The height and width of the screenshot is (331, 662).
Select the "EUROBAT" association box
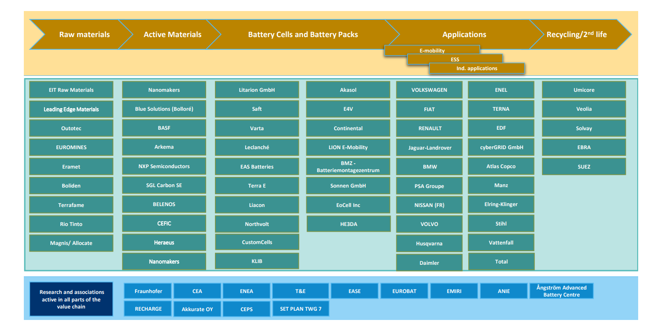pos(404,291)
